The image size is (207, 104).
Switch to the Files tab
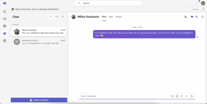coord(111,17)
